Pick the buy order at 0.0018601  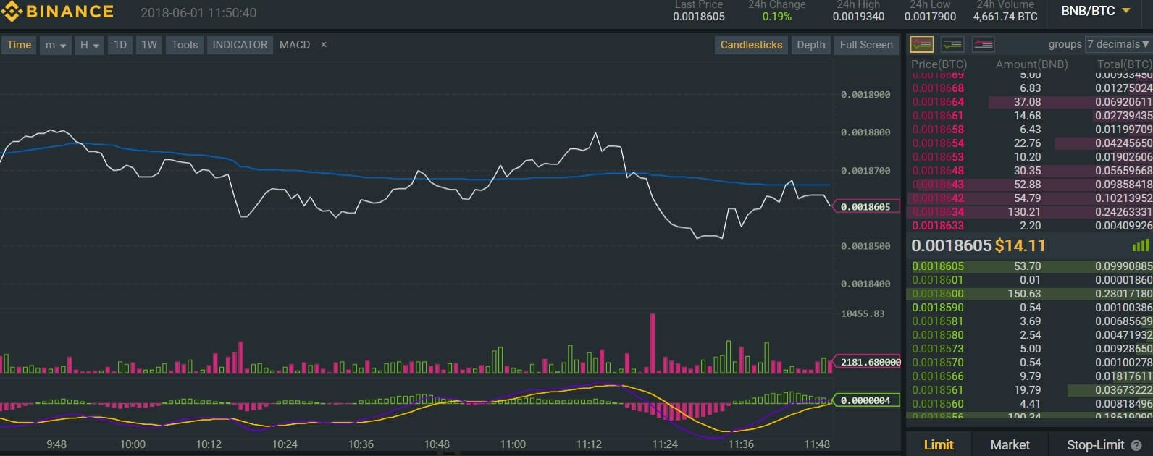(1029, 280)
